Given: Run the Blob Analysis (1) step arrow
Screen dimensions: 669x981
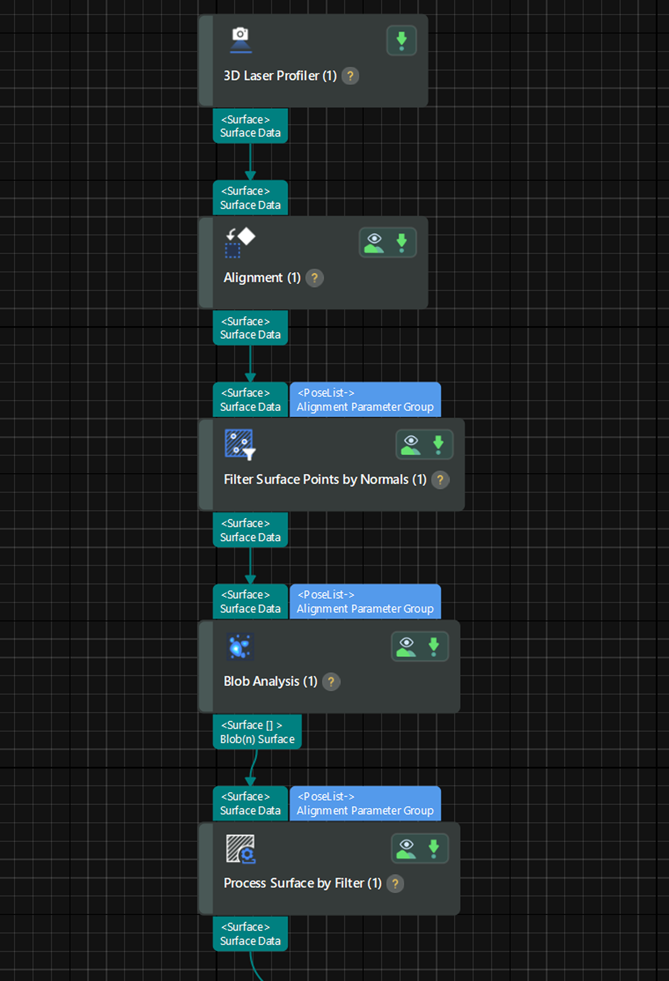Looking at the screenshot, I should [x=434, y=647].
